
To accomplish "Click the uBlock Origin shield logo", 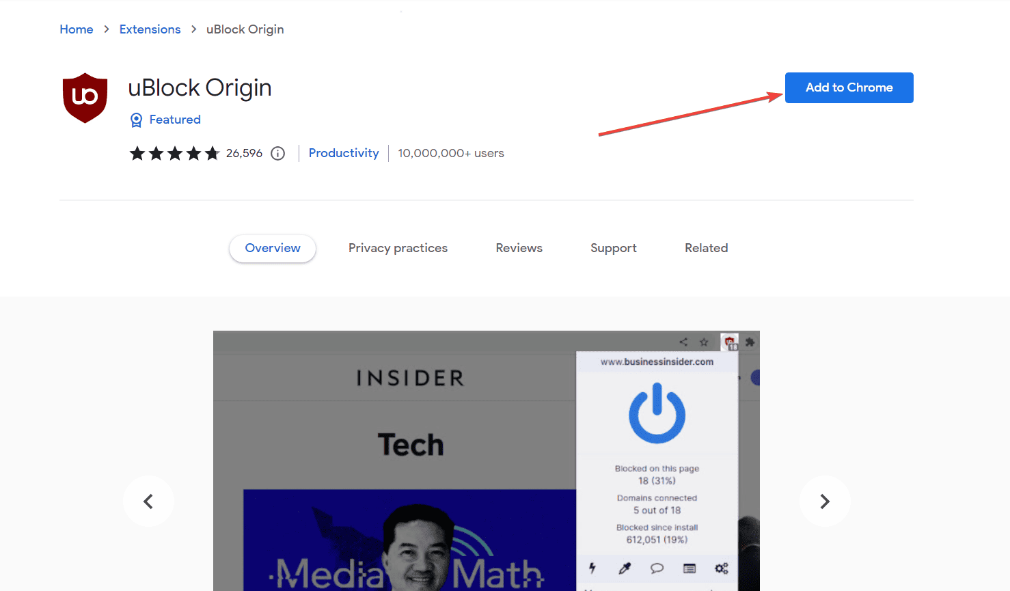I will 84,97.
